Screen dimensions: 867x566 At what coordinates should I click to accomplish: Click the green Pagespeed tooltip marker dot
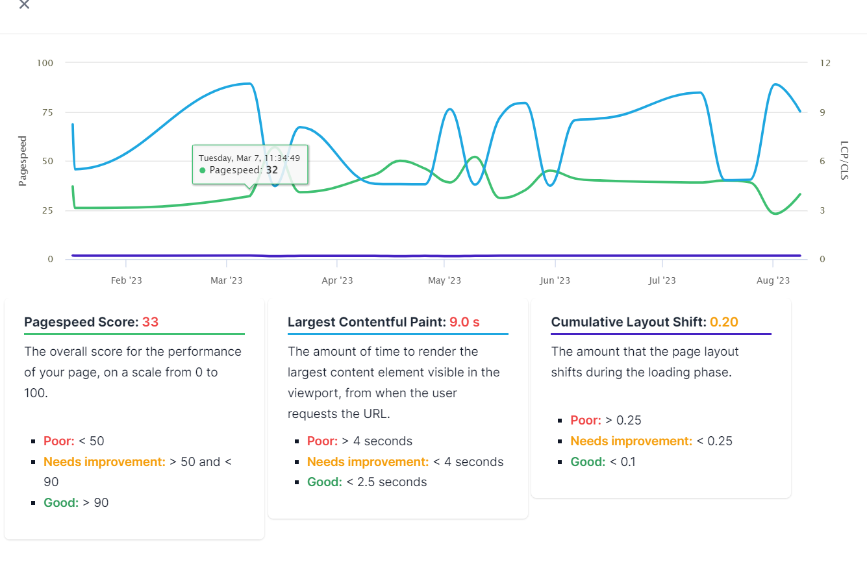[x=203, y=170]
